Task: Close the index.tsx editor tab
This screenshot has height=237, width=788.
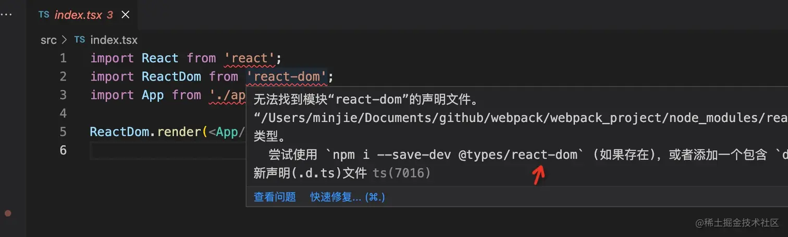Action: click(x=125, y=15)
